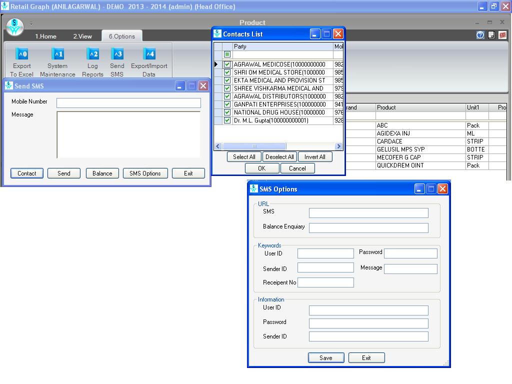This screenshot has height=384, width=512.
Task: Click into the Message text area
Action: (x=128, y=135)
